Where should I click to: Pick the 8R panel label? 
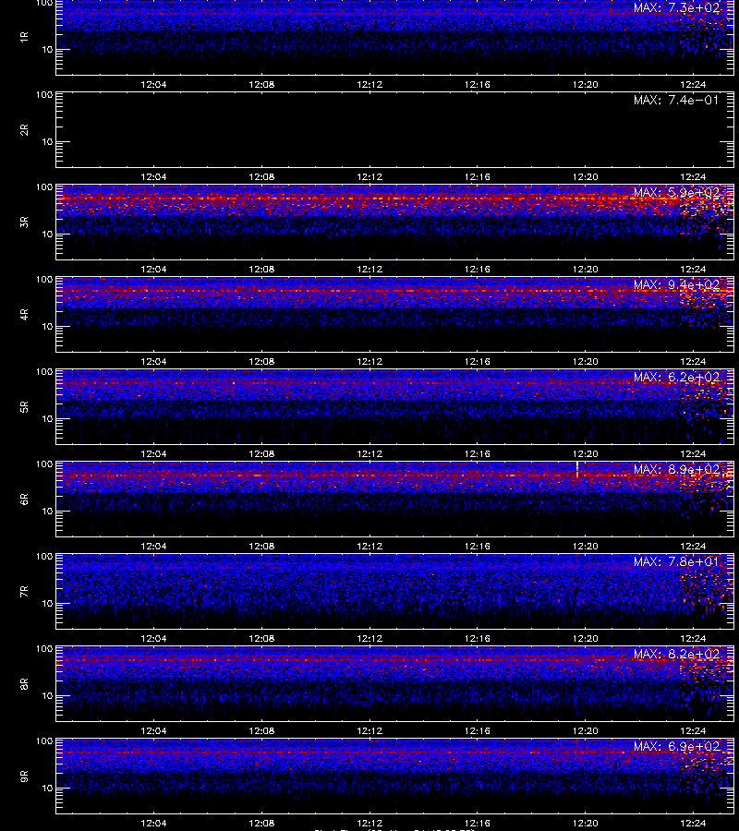[24, 683]
